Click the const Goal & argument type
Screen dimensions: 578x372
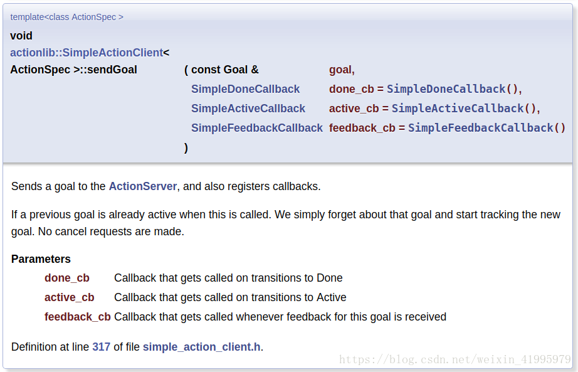tap(225, 70)
